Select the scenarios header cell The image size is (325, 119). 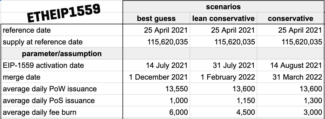224,6
